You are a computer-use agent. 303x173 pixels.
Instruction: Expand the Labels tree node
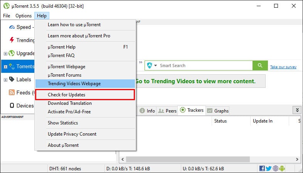point(6,80)
